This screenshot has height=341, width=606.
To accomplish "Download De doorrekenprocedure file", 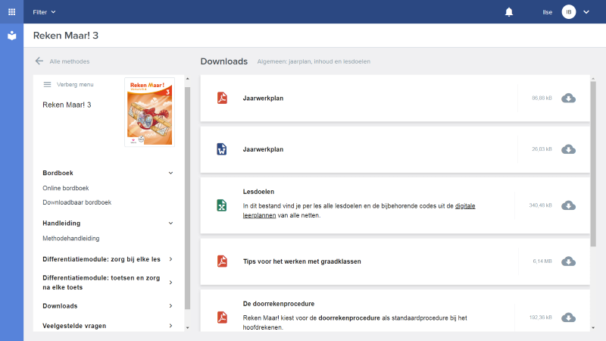I will (568, 318).
